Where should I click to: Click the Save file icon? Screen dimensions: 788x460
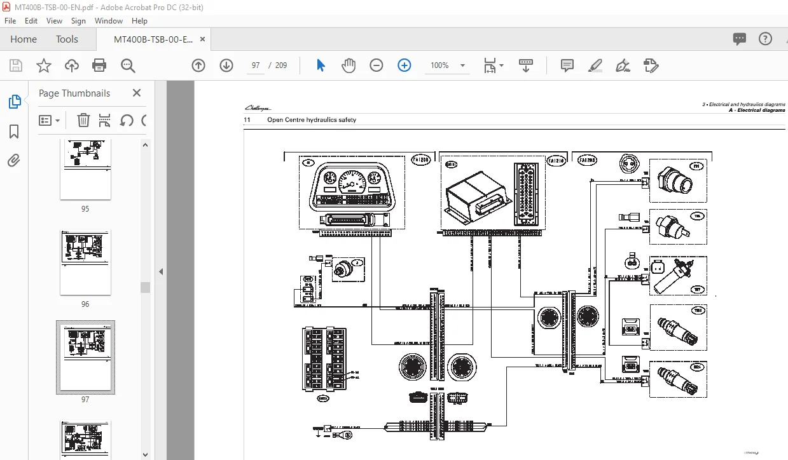pyautogui.click(x=16, y=65)
